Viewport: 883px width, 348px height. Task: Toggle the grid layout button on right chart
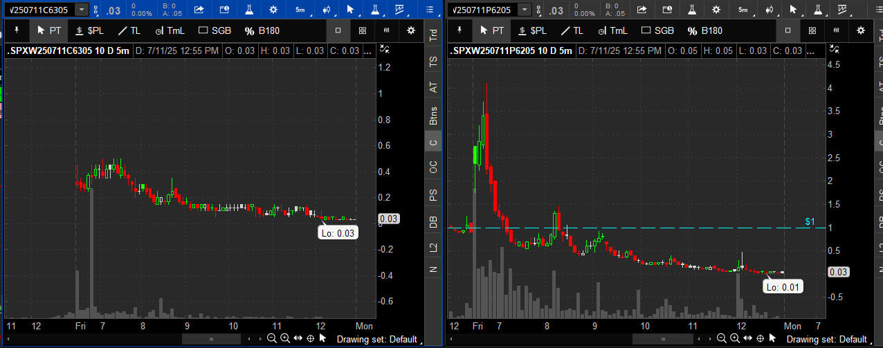click(x=812, y=30)
